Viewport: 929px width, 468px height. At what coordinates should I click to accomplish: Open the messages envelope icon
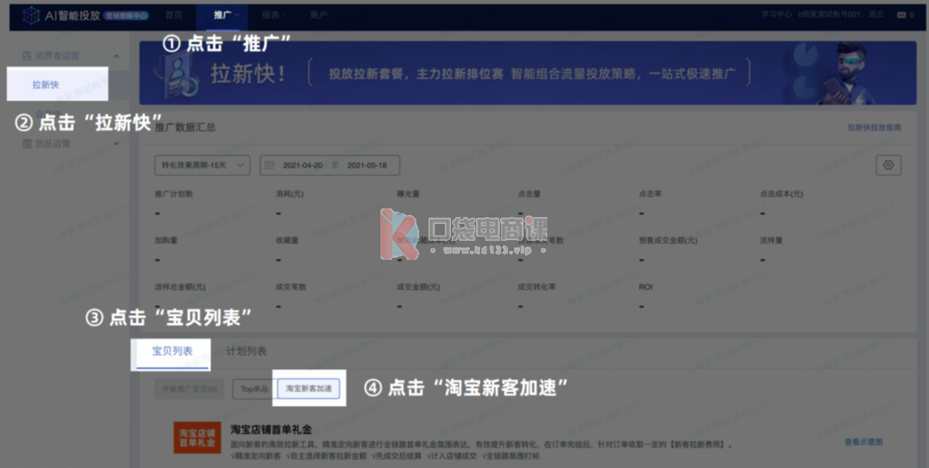click(x=901, y=14)
